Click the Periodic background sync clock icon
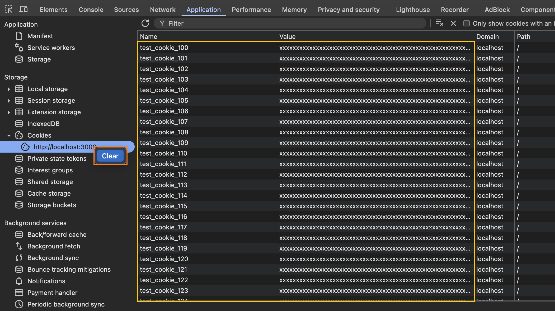The width and height of the screenshot is (555, 311). click(19, 304)
